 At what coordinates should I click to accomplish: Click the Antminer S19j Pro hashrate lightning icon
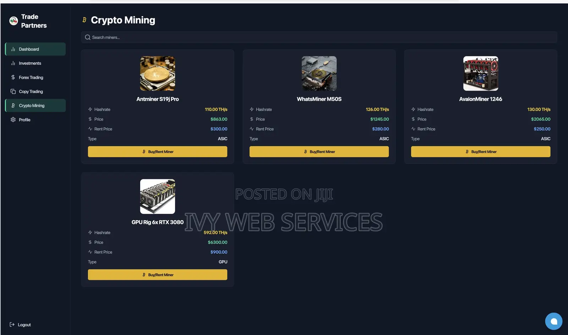point(90,109)
